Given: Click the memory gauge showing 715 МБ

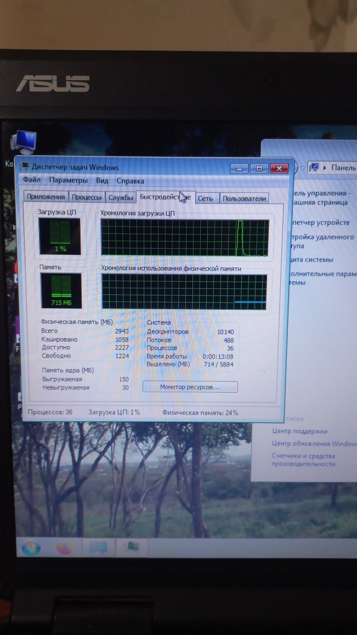Looking at the screenshot, I should [61, 291].
